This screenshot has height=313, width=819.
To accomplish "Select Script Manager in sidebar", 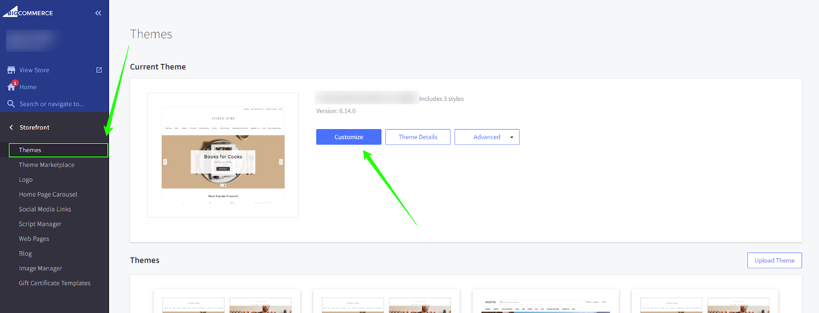I will pyautogui.click(x=40, y=224).
